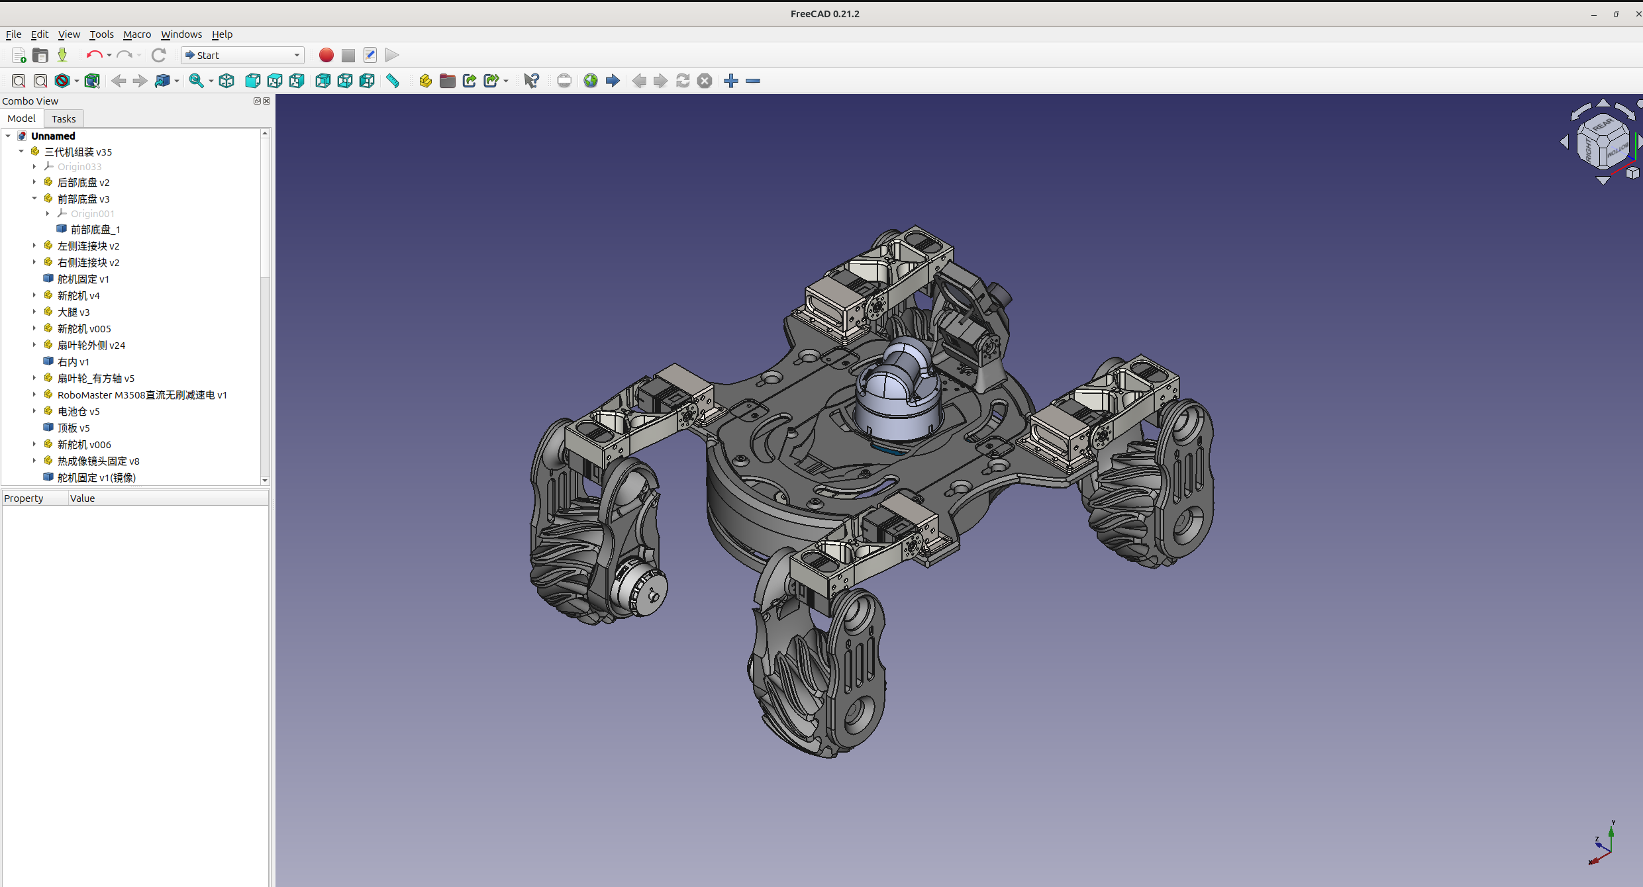Viewport: 1643px width, 887px height.
Task: Click the create Part yellow icon
Action: (425, 81)
